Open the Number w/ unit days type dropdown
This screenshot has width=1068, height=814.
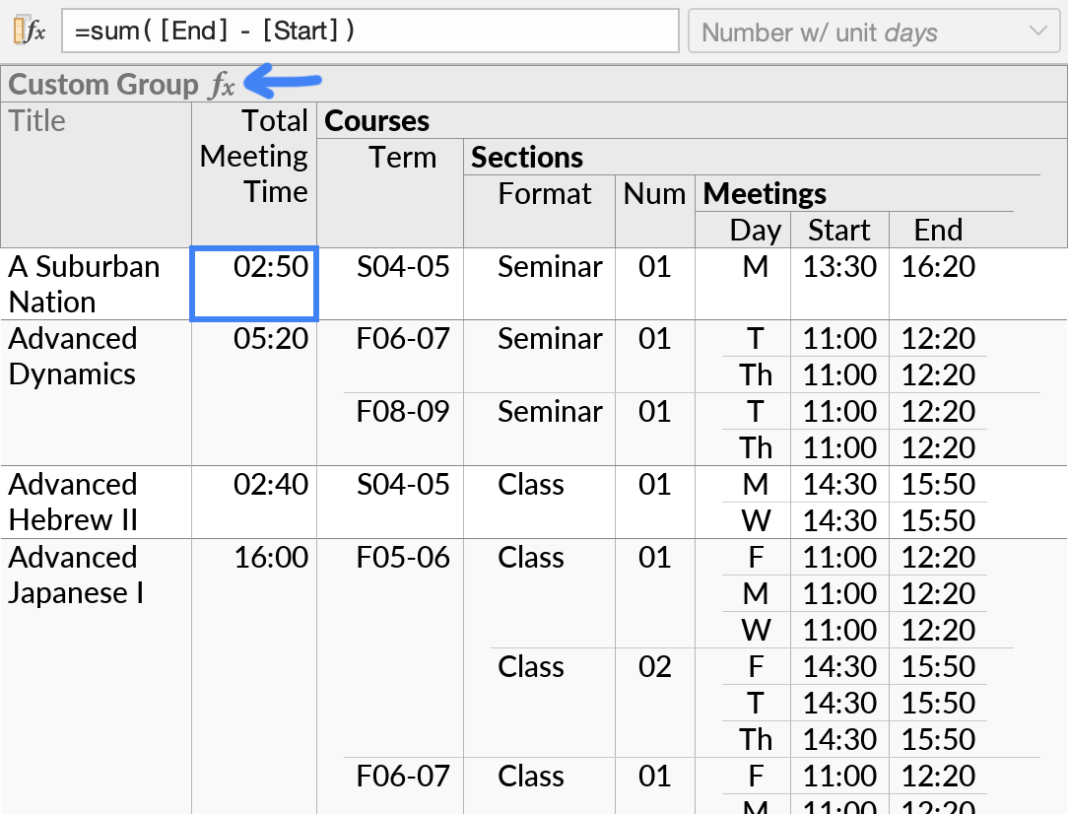click(874, 31)
